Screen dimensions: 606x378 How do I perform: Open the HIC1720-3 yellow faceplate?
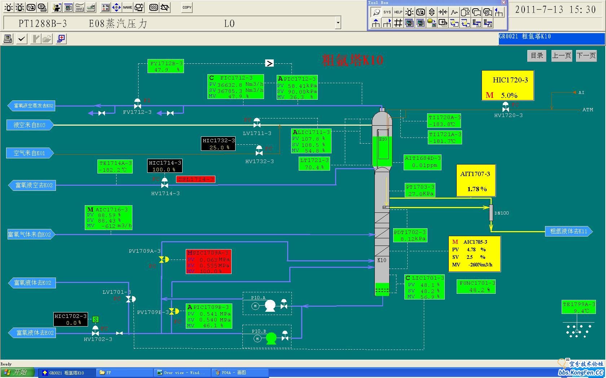coord(508,85)
